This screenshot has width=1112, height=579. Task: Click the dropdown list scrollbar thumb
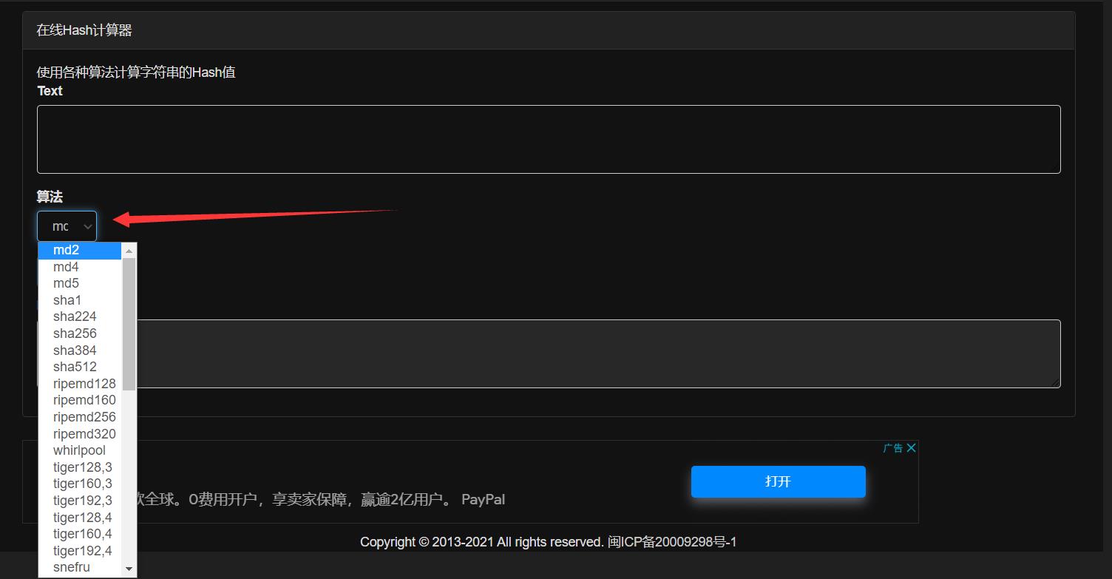pos(129,324)
